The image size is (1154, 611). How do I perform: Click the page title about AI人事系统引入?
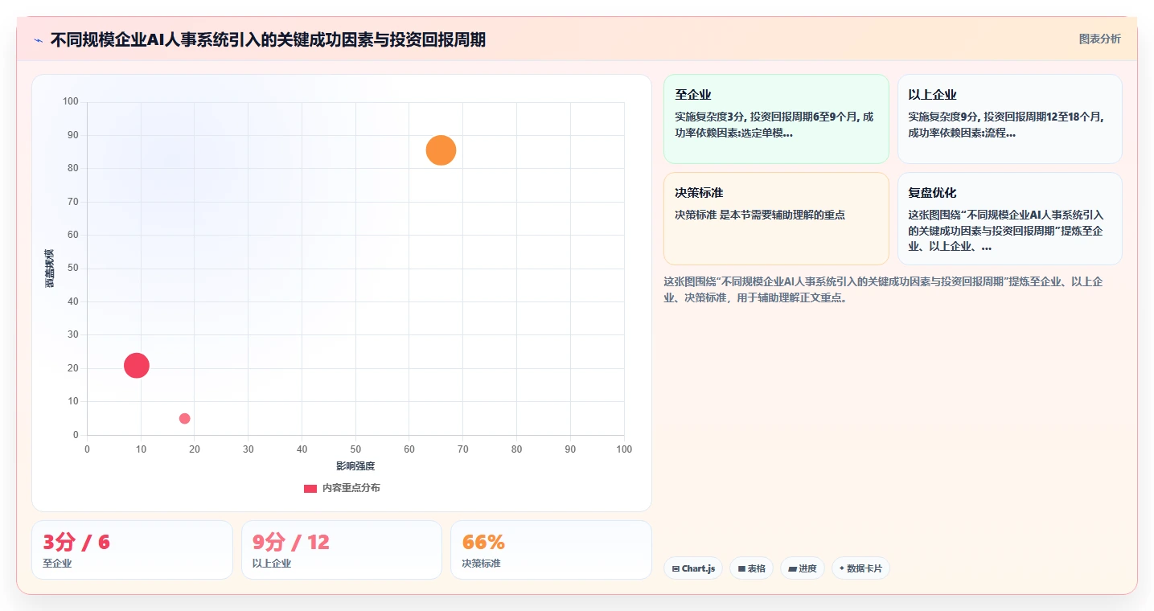tap(268, 40)
